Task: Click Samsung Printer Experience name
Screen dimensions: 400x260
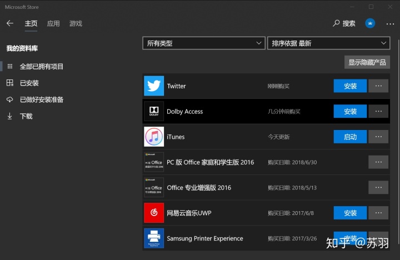Action: tap(205, 238)
